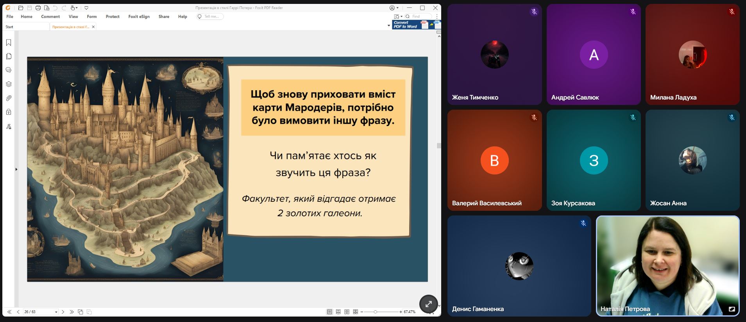
Task: Jump to the last page
Action: click(72, 312)
